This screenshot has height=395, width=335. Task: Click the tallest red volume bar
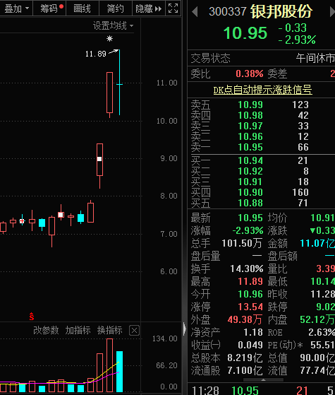coord(109,365)
